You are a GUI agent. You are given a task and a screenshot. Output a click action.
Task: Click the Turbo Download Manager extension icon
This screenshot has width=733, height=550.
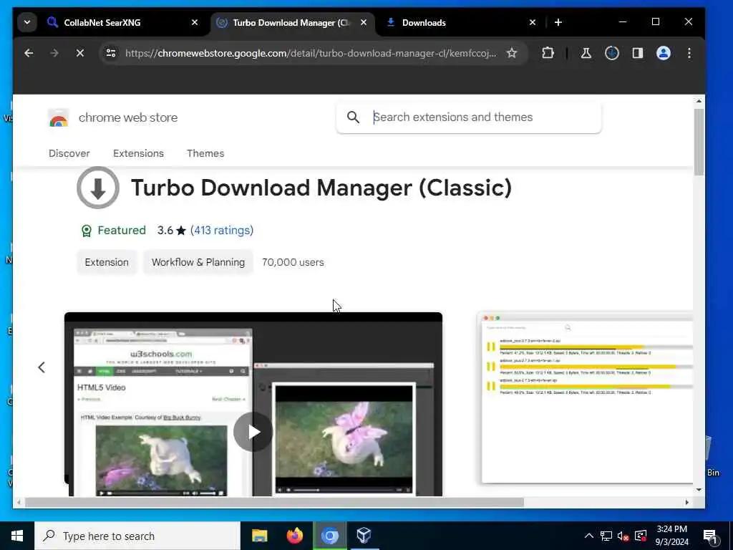pos(98,188)
